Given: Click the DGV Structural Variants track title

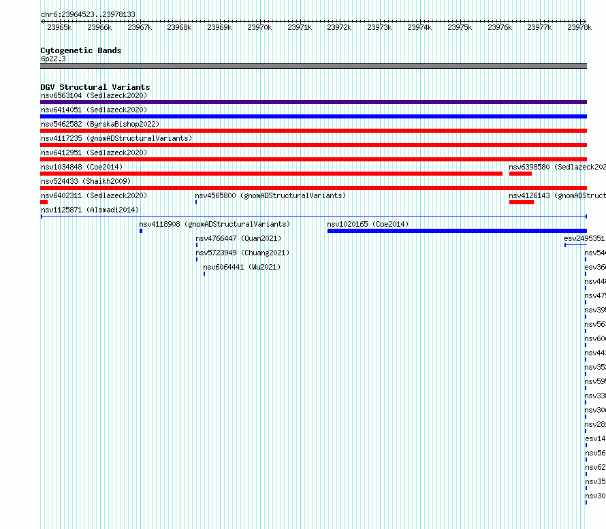Looking at the screenshot, I should click(x=95, y=87).
